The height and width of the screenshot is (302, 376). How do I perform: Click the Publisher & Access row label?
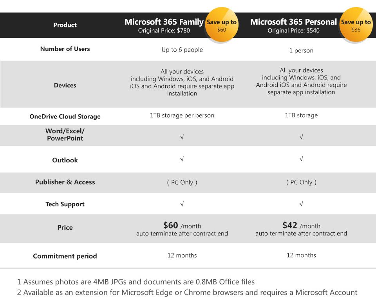(65, 182)
